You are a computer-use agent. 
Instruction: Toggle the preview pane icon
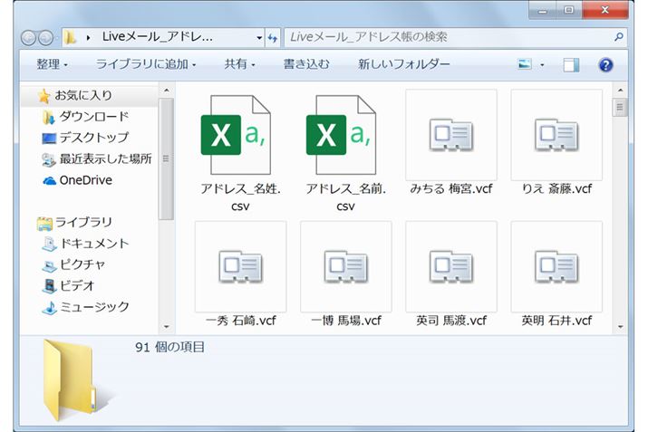click(x=571, y=65)
